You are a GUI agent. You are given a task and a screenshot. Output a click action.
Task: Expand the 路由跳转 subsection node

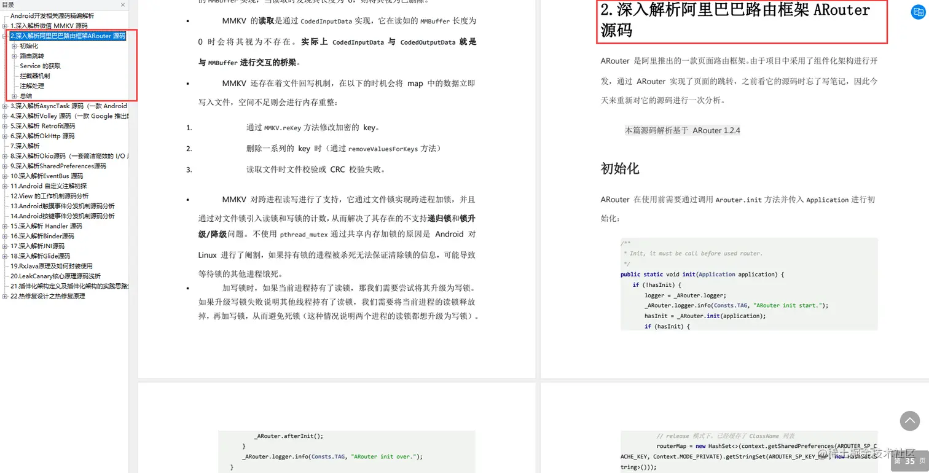[x=15, y=56]
